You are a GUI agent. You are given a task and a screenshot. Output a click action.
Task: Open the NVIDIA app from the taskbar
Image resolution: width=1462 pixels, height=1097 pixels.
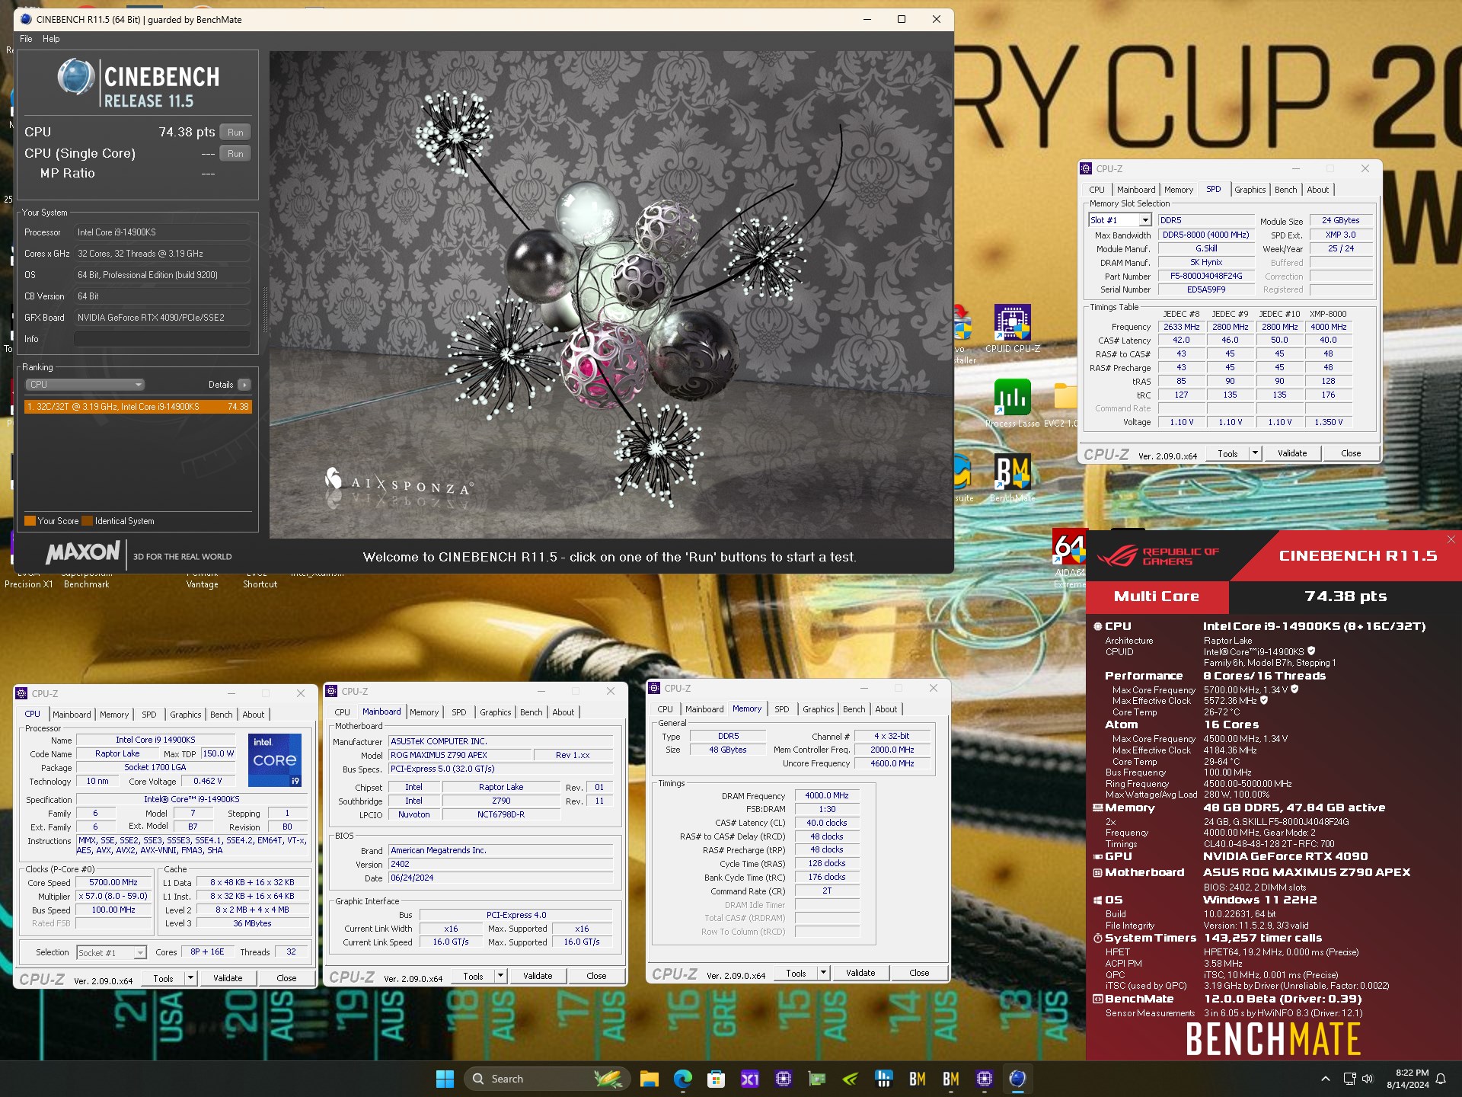click(x=851, y=1079)
